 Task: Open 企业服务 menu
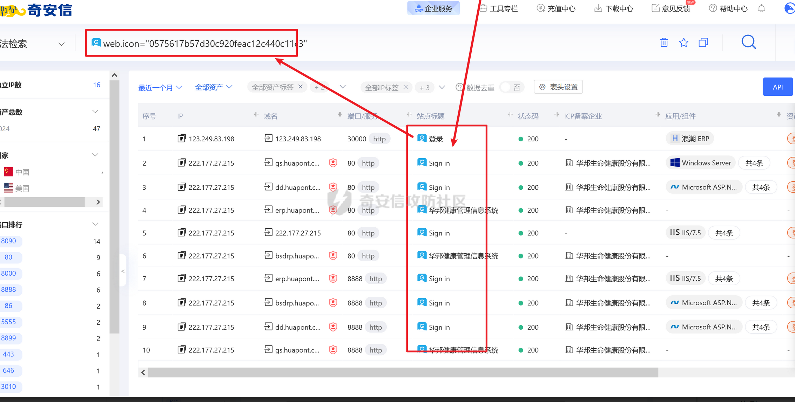pos(433,8)
